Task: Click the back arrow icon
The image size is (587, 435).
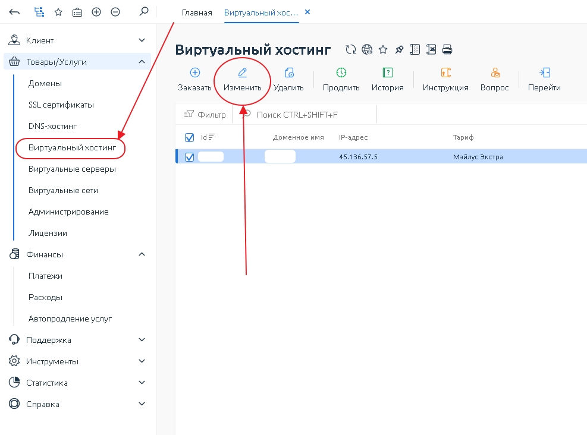Action: [x=14, y=12]
